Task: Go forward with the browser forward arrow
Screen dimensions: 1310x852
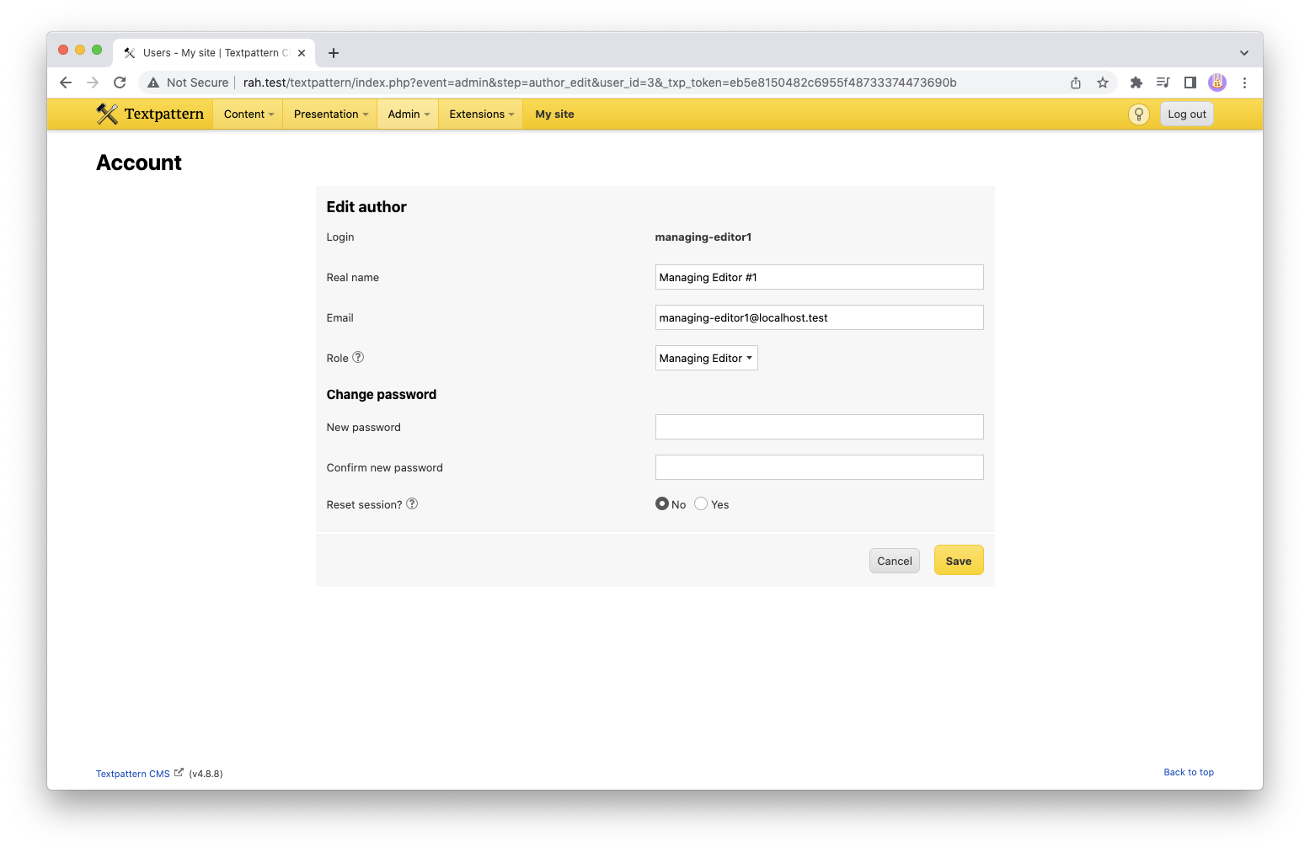Action: coord(93,83)
